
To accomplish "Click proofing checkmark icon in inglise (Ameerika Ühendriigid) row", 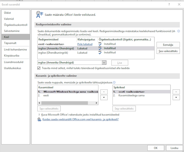I will 100,48.
